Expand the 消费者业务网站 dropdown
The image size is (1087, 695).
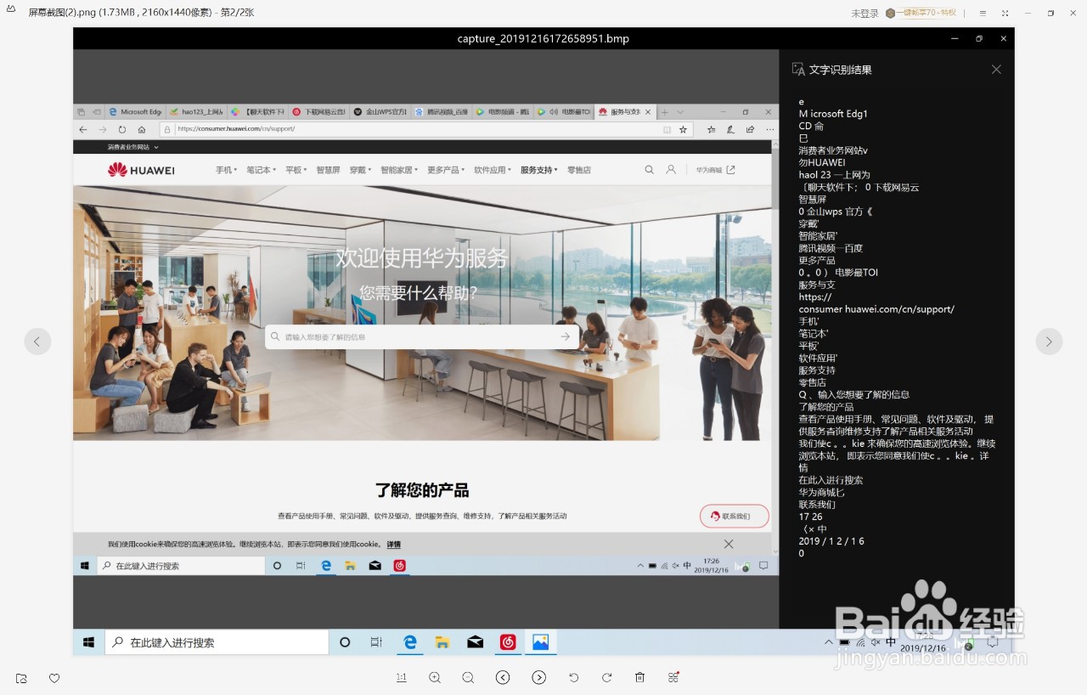(x=132, y=147)
